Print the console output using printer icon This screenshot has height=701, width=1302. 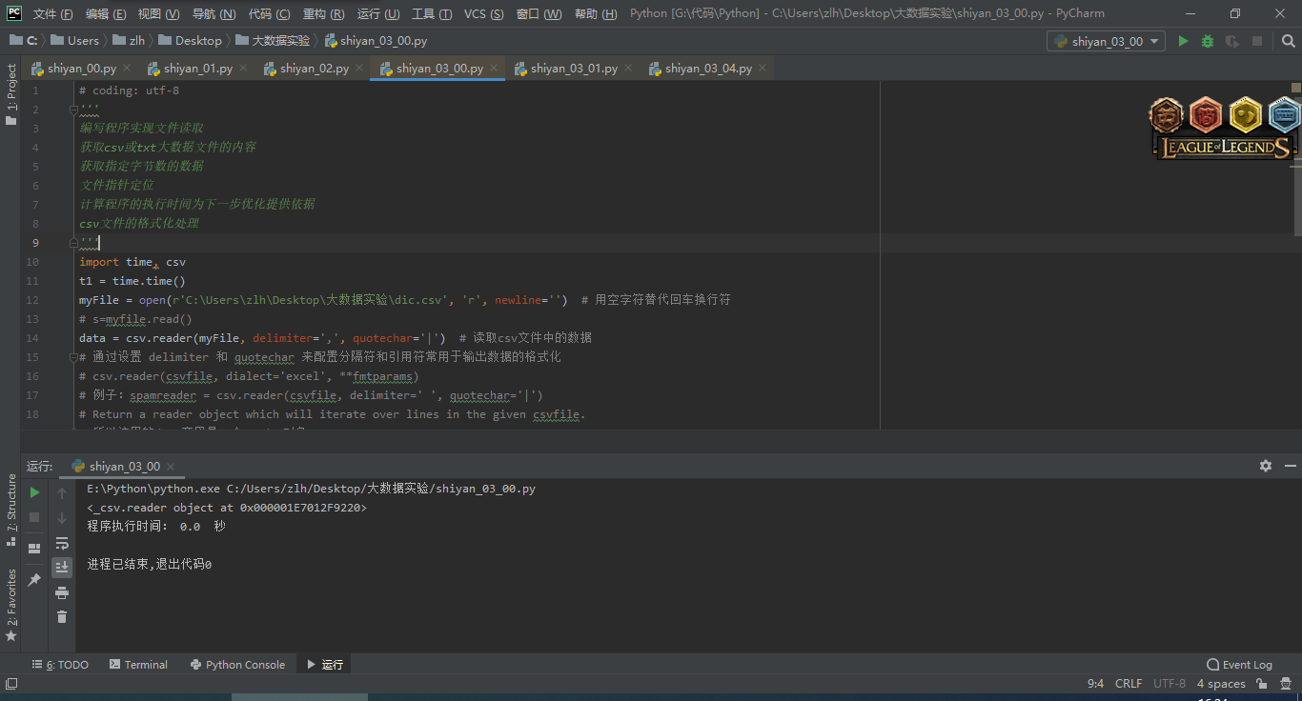62,592
